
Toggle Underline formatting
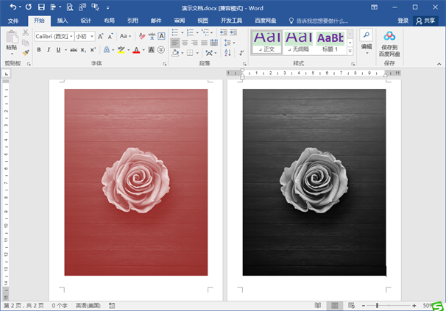pyautogui.click(x=58, y=50)
